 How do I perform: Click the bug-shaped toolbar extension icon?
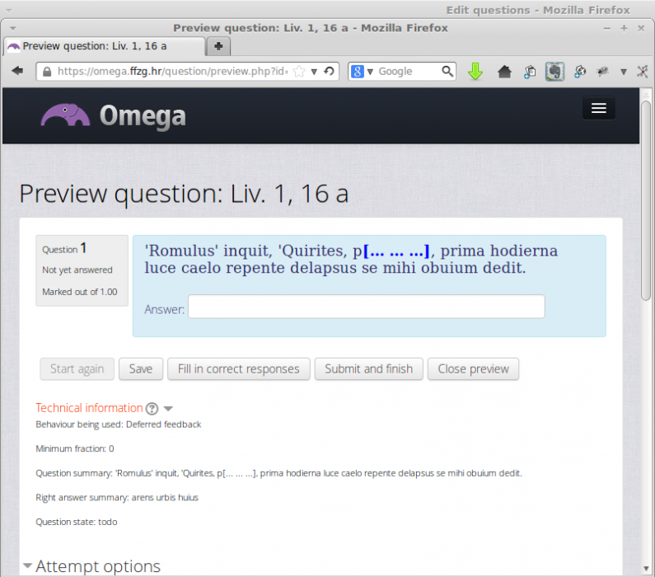tap(602, 72)
